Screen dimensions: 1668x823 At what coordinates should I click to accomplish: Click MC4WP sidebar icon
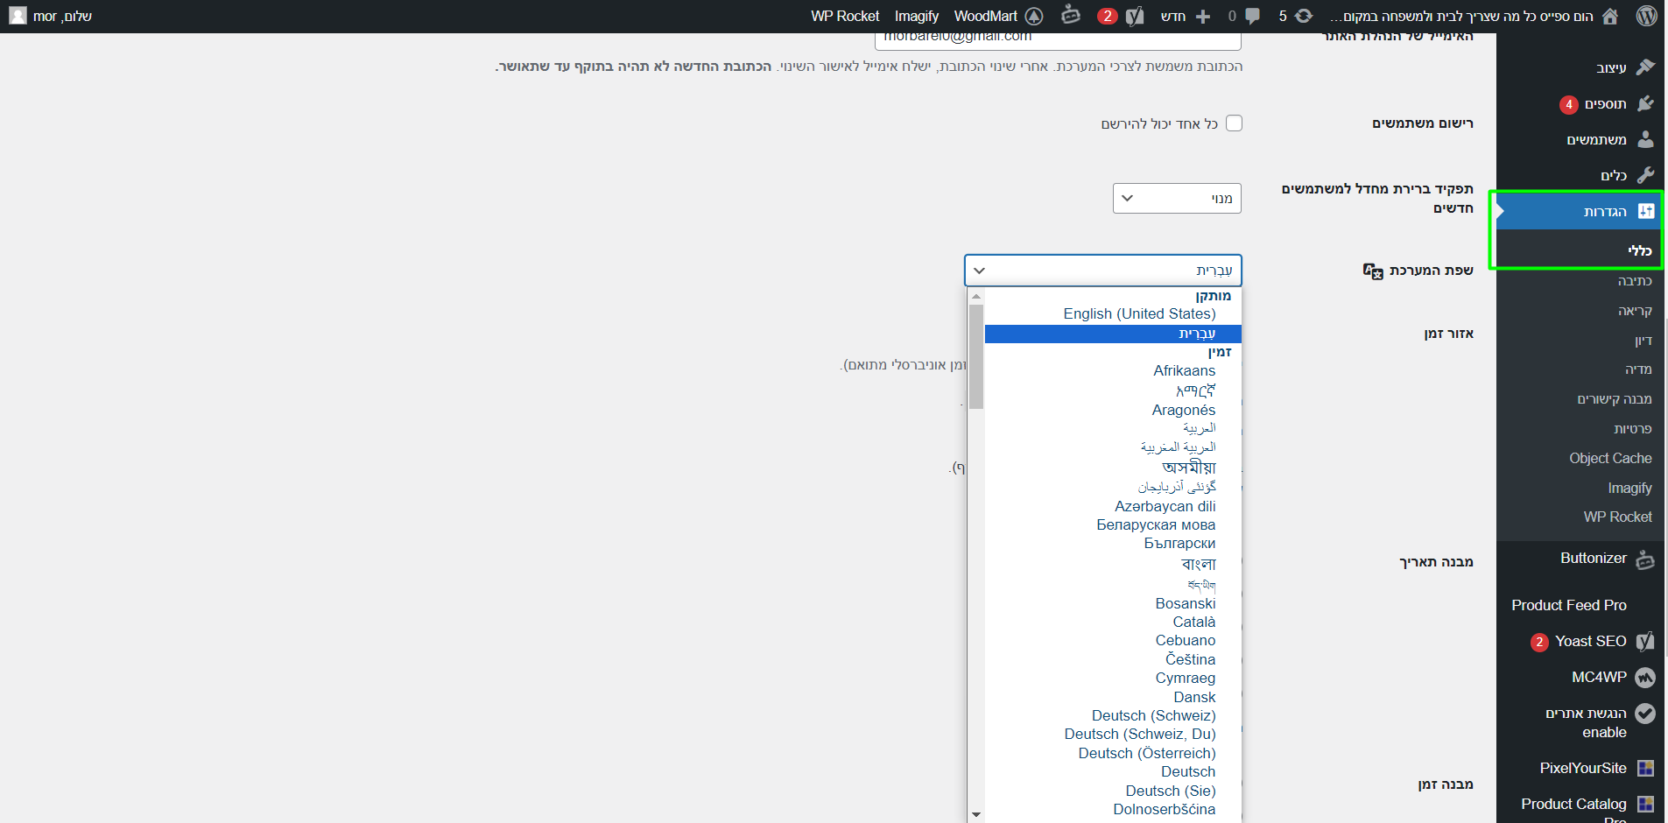pos(1645,678)
